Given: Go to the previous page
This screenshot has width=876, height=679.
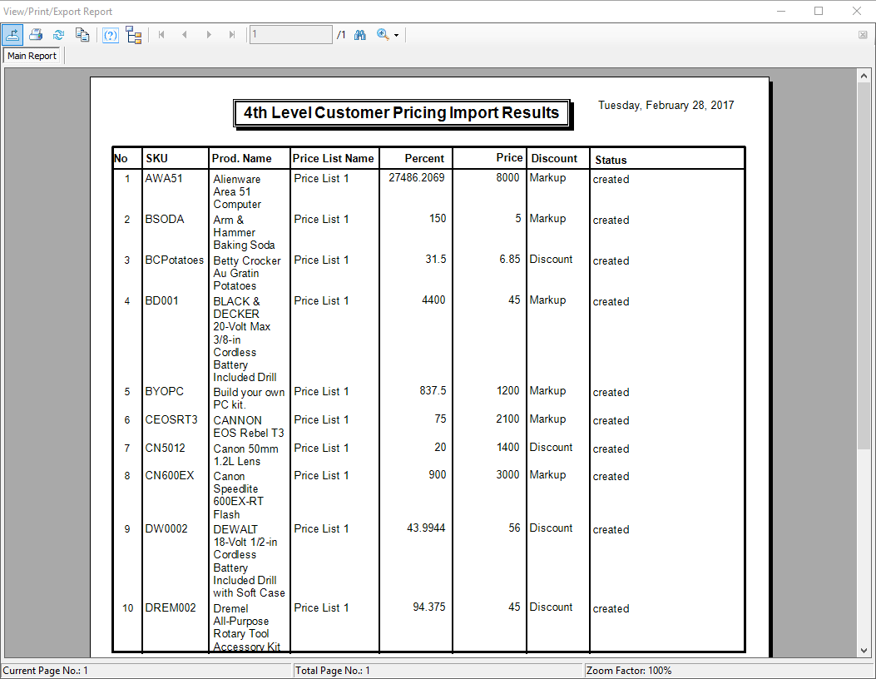Looking at the screenshot, I should 185,35.
